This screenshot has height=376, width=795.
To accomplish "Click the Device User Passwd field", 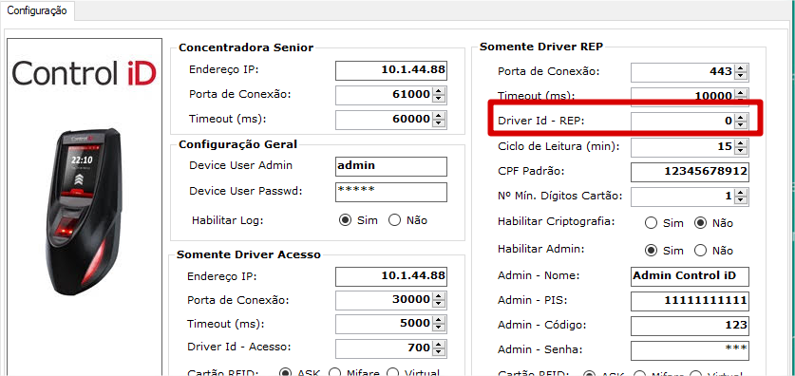I will [391, 192].
